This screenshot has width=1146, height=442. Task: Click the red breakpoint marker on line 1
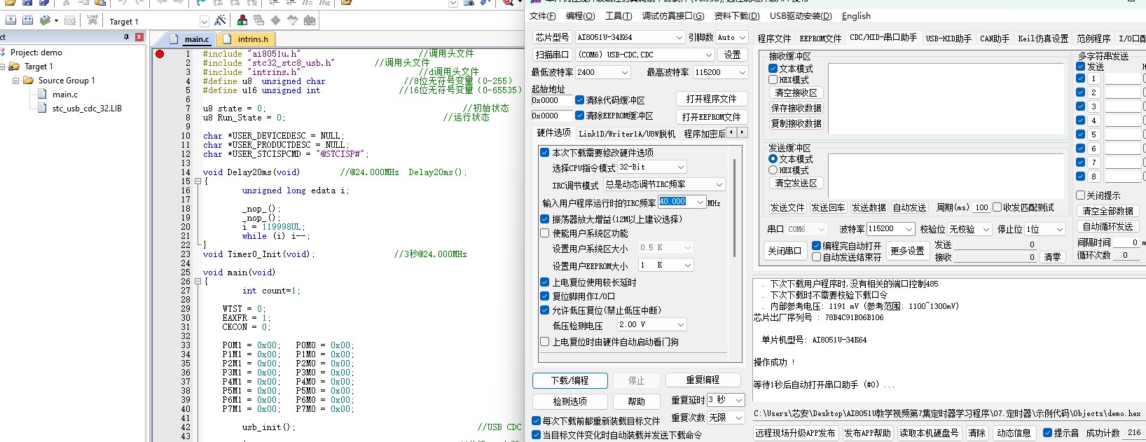coord(160,54)
